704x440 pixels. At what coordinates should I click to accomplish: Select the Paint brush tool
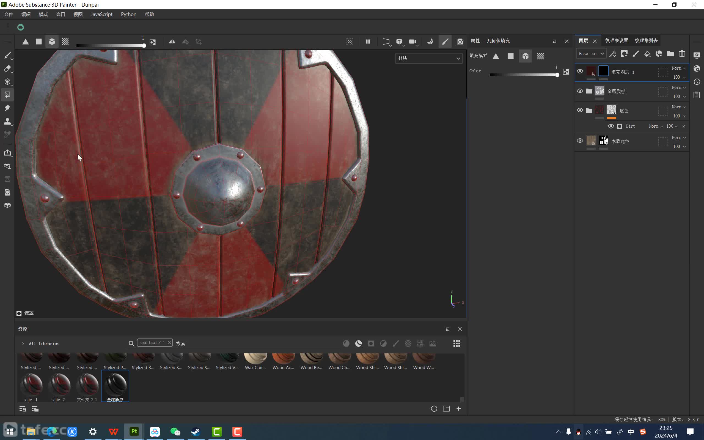(7, 55)
